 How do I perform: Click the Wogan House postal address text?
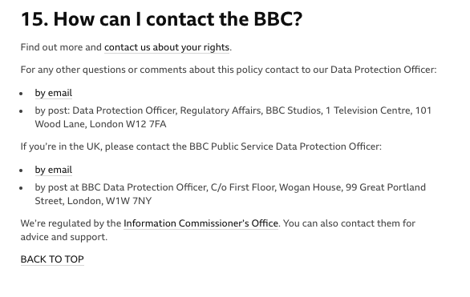click(x=230, y=194)
